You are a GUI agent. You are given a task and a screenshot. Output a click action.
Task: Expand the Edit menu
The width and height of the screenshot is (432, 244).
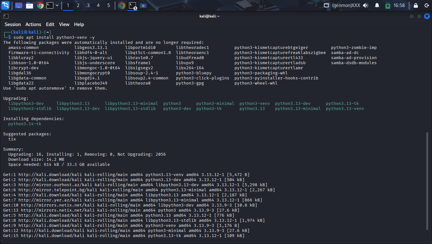pyautogui.click(x=50, y=24)
